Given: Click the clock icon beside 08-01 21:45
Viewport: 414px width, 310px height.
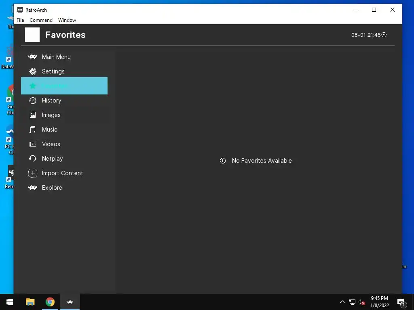Looking at the screenshot, I should [x=384, y=35].
